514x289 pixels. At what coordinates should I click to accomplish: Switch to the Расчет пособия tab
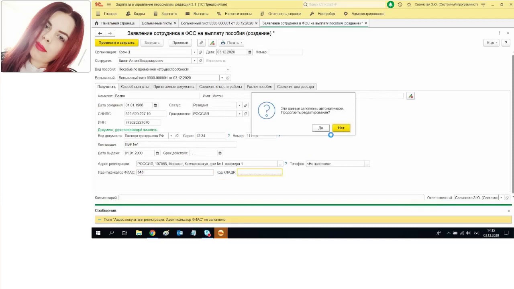(x=259, y=87)
